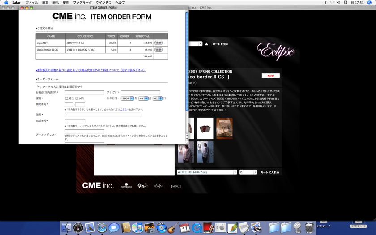View the folded shirts product thumbnail

(205, 128)
